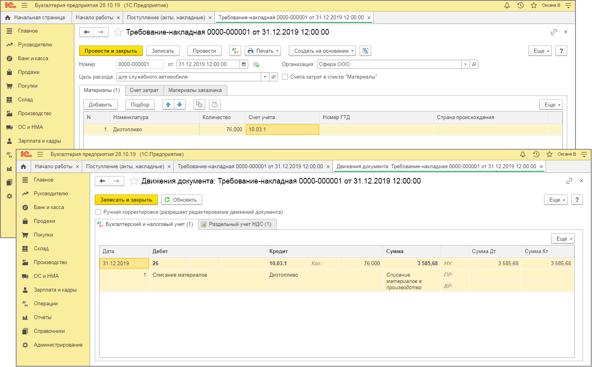Enable Счета затрат в списке "Материалы" checkbox

coord(285,77)
